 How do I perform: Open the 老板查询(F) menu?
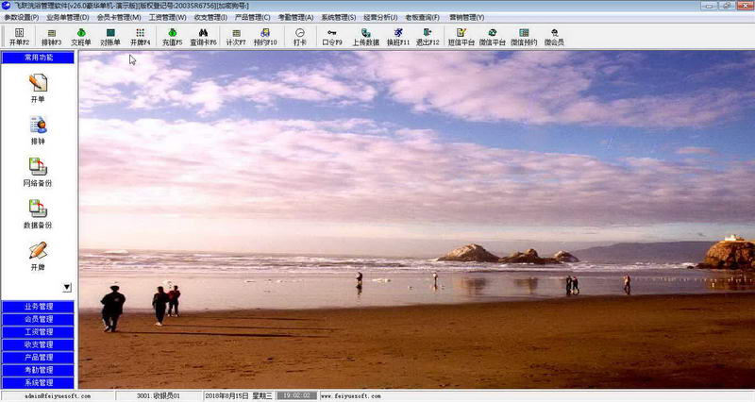(422, 17)
